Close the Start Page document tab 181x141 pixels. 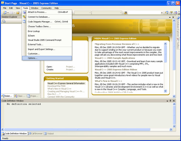pyautogui.click(x=173, y=17)
